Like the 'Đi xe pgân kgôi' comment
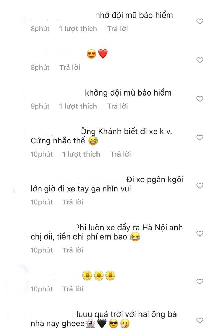The image size is (216, 331). click(200, 185)
